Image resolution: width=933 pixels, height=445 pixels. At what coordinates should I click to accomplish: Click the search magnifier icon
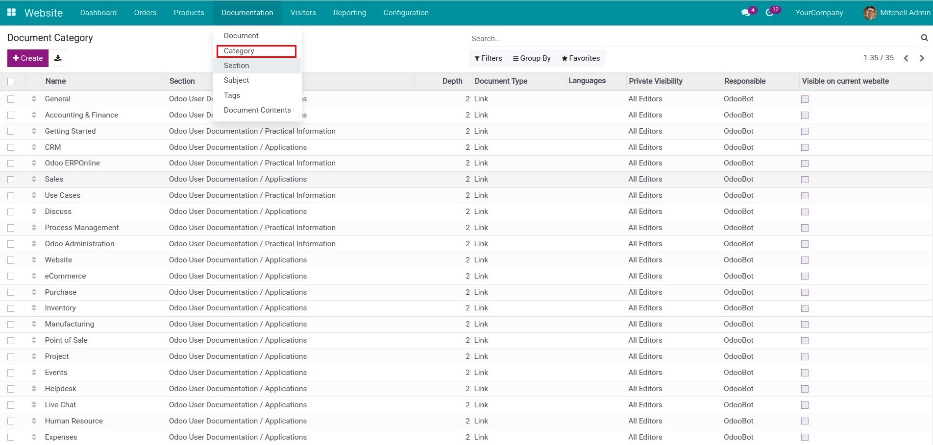[924, 38]
